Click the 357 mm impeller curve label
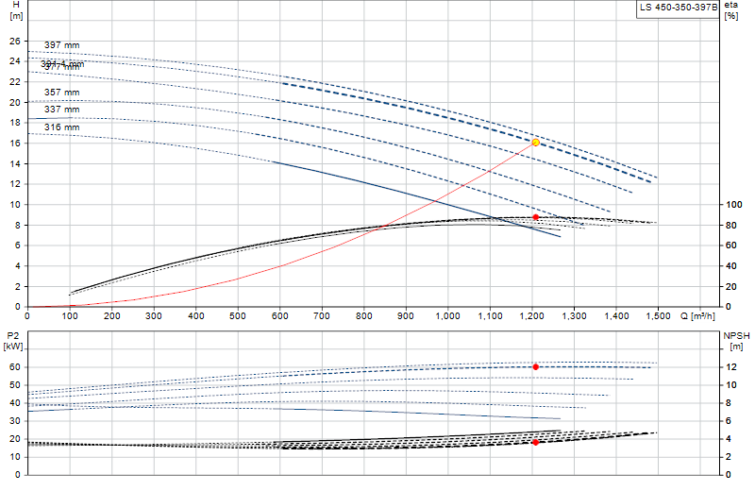 click(x=61, y=93)
